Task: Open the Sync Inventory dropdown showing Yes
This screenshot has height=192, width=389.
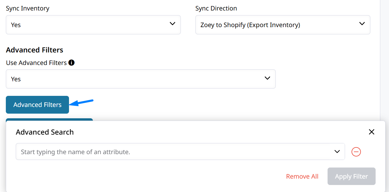Action: coord(87,25)
